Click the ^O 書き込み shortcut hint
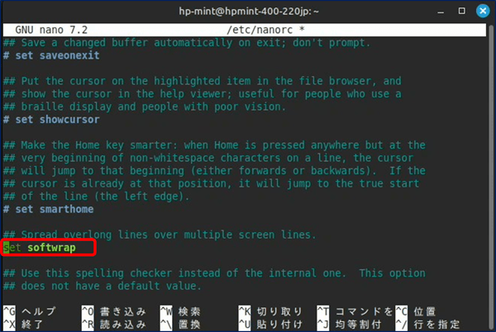 (114, 311)
